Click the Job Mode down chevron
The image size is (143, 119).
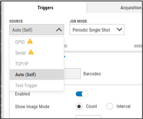(119, 30)
